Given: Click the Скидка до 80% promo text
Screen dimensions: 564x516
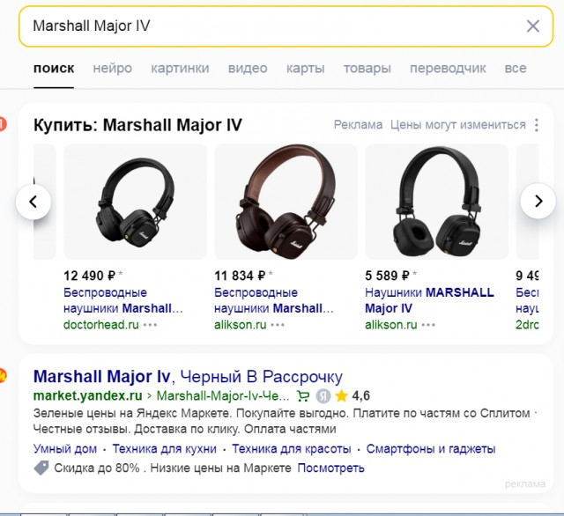Looking at the screenshot, I should pos(173,468).
